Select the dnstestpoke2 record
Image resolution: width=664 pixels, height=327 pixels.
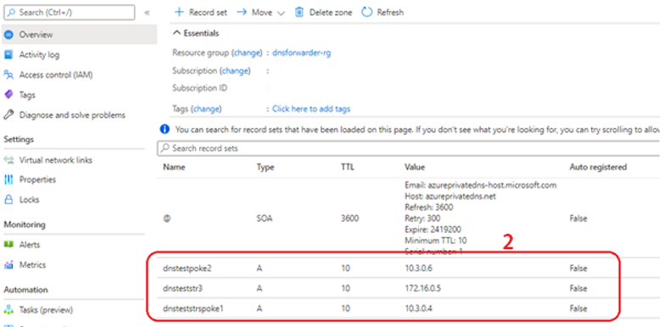click(x=187, y=269)
